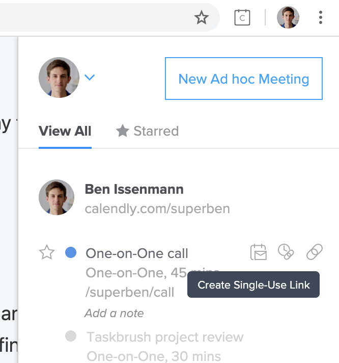This screenshot has height=363, width=339.
Task: Click the gray dot of Taskbrush project review
Action: [x=71, y=336]
